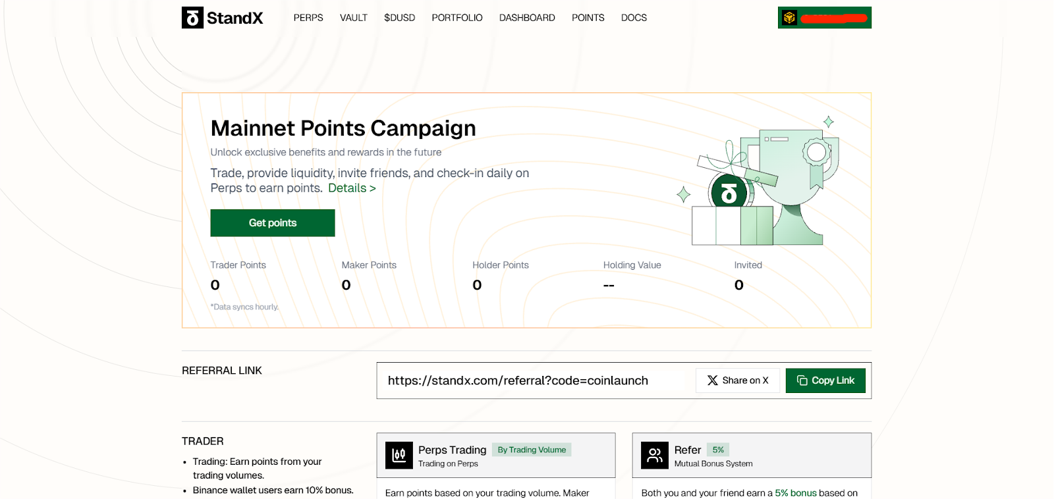Open the DOCS link
Viewport: 1054px width, 499px height.
(634, 18)
